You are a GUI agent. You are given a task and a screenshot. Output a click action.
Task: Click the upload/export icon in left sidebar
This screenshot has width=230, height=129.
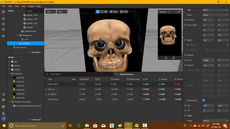pos(3,100)
